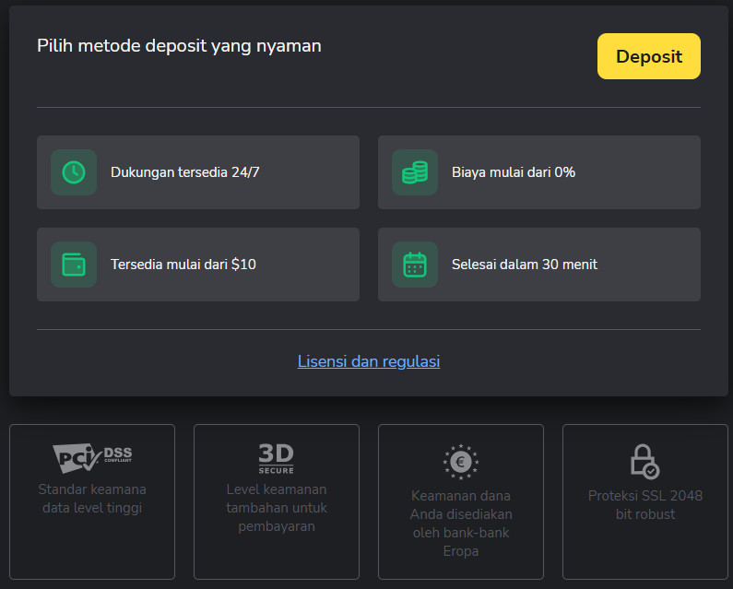
Task: Click the green wallet icon
Action: click(74, 265)
